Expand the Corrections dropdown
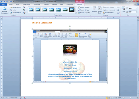Image resolution: width=139 pixels, height=99 pixels. click(x=16, y=7)
